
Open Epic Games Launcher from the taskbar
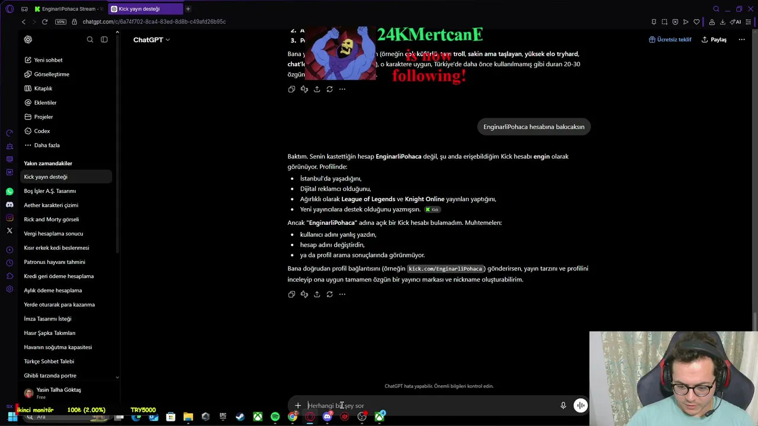pos(223,417)
